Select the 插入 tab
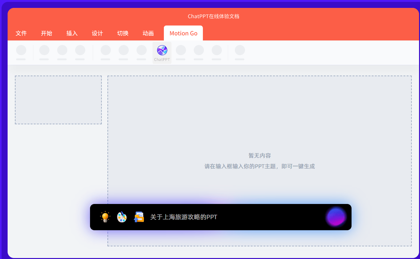The width and height of the screenshot is (420, 259). pyautogui.click(x=72, y=33)
